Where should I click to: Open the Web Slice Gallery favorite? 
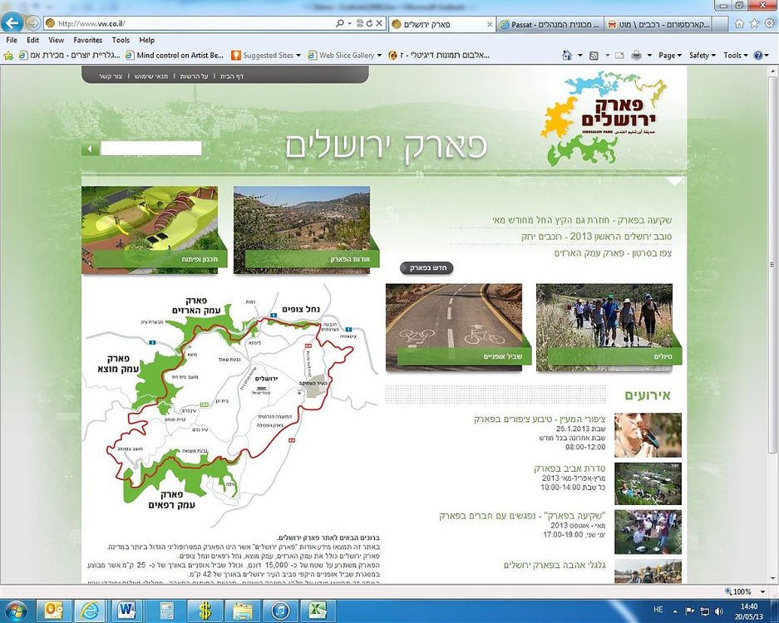344,56
